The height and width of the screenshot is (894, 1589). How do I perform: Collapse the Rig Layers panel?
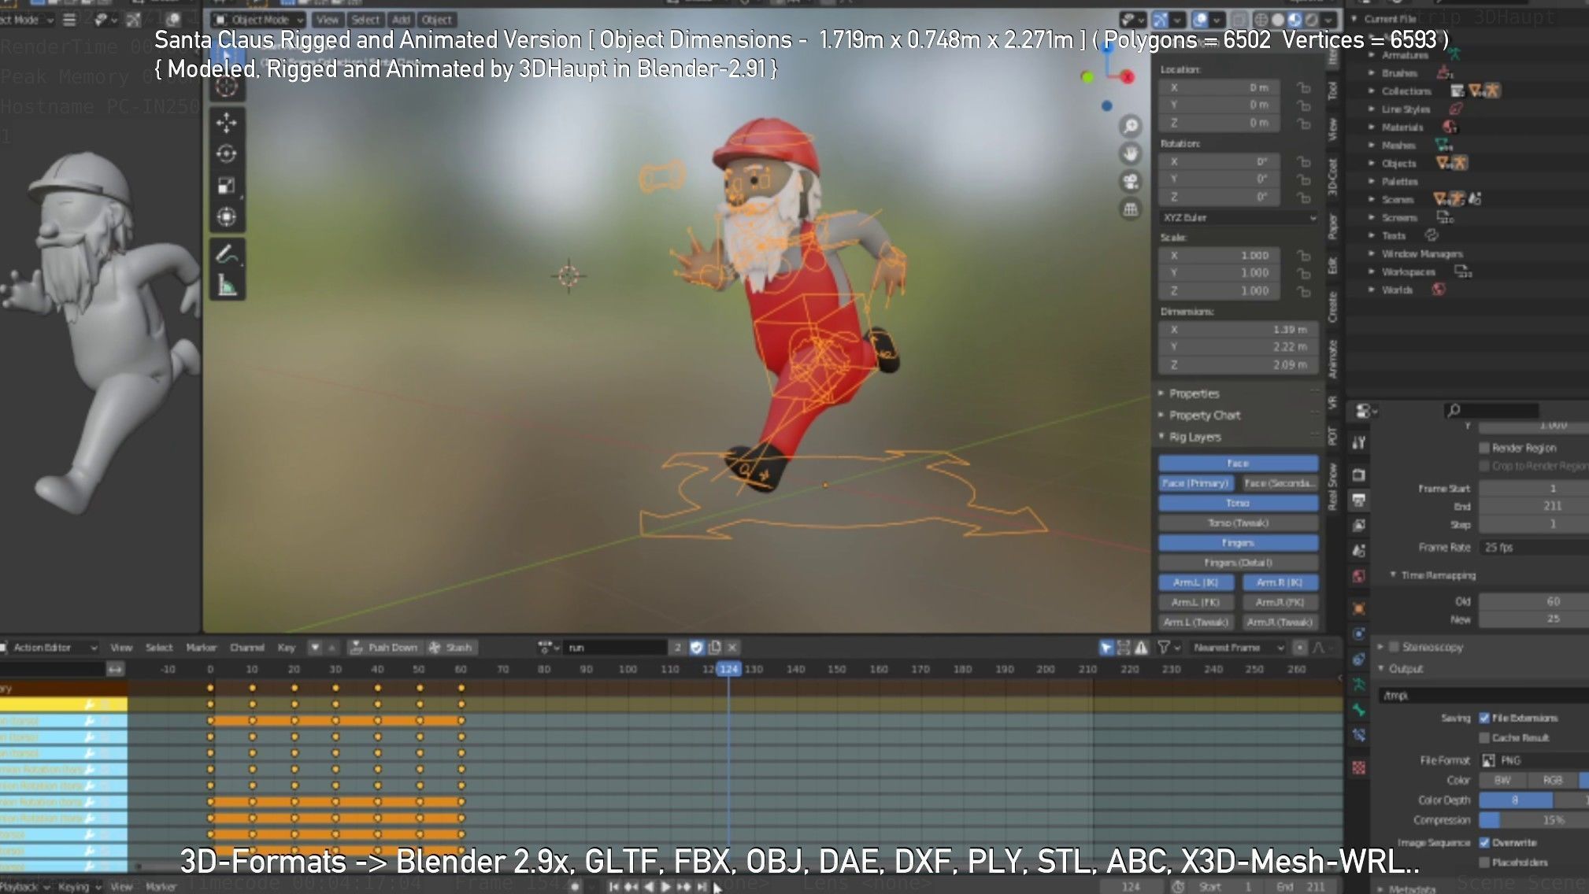tap(1195, 437)
